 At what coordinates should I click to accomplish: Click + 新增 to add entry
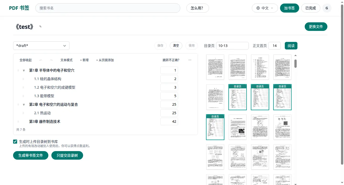click(84, 60)
